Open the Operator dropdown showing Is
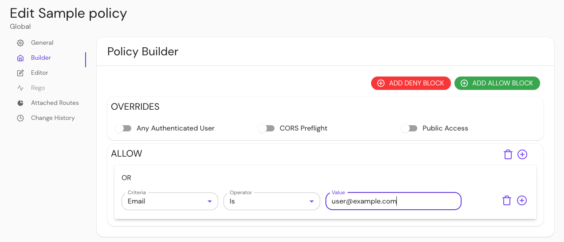The image size is (564, 242). (x=272, y=201)
